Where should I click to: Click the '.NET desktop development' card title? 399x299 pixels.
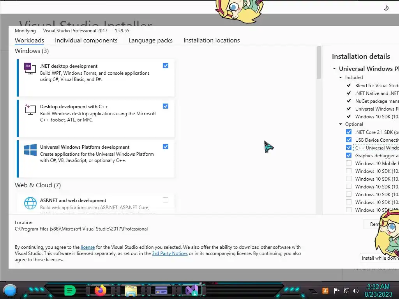click(x=69, y=66)
